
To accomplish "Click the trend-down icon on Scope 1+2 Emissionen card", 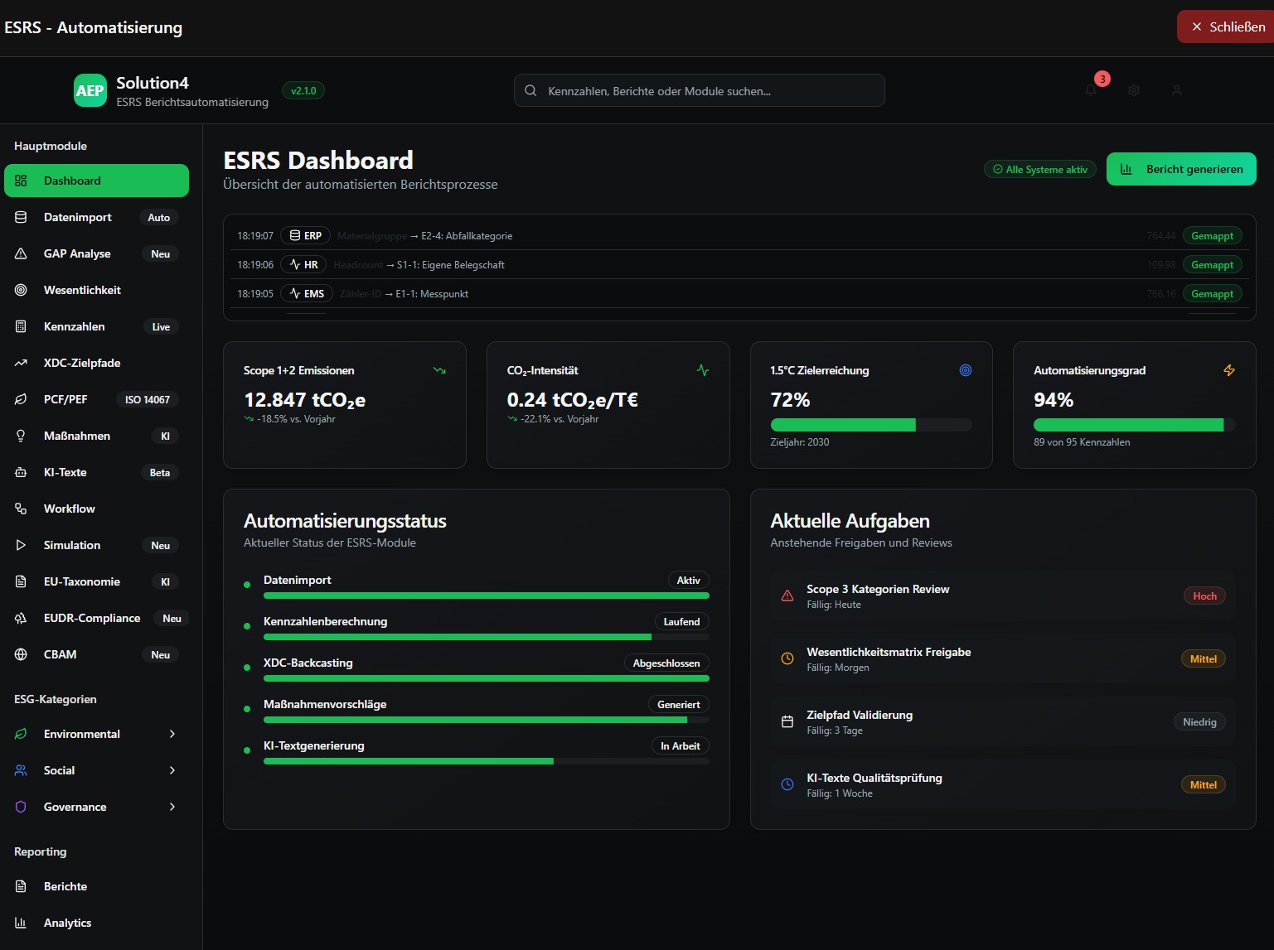I will (x=439, y=370).
